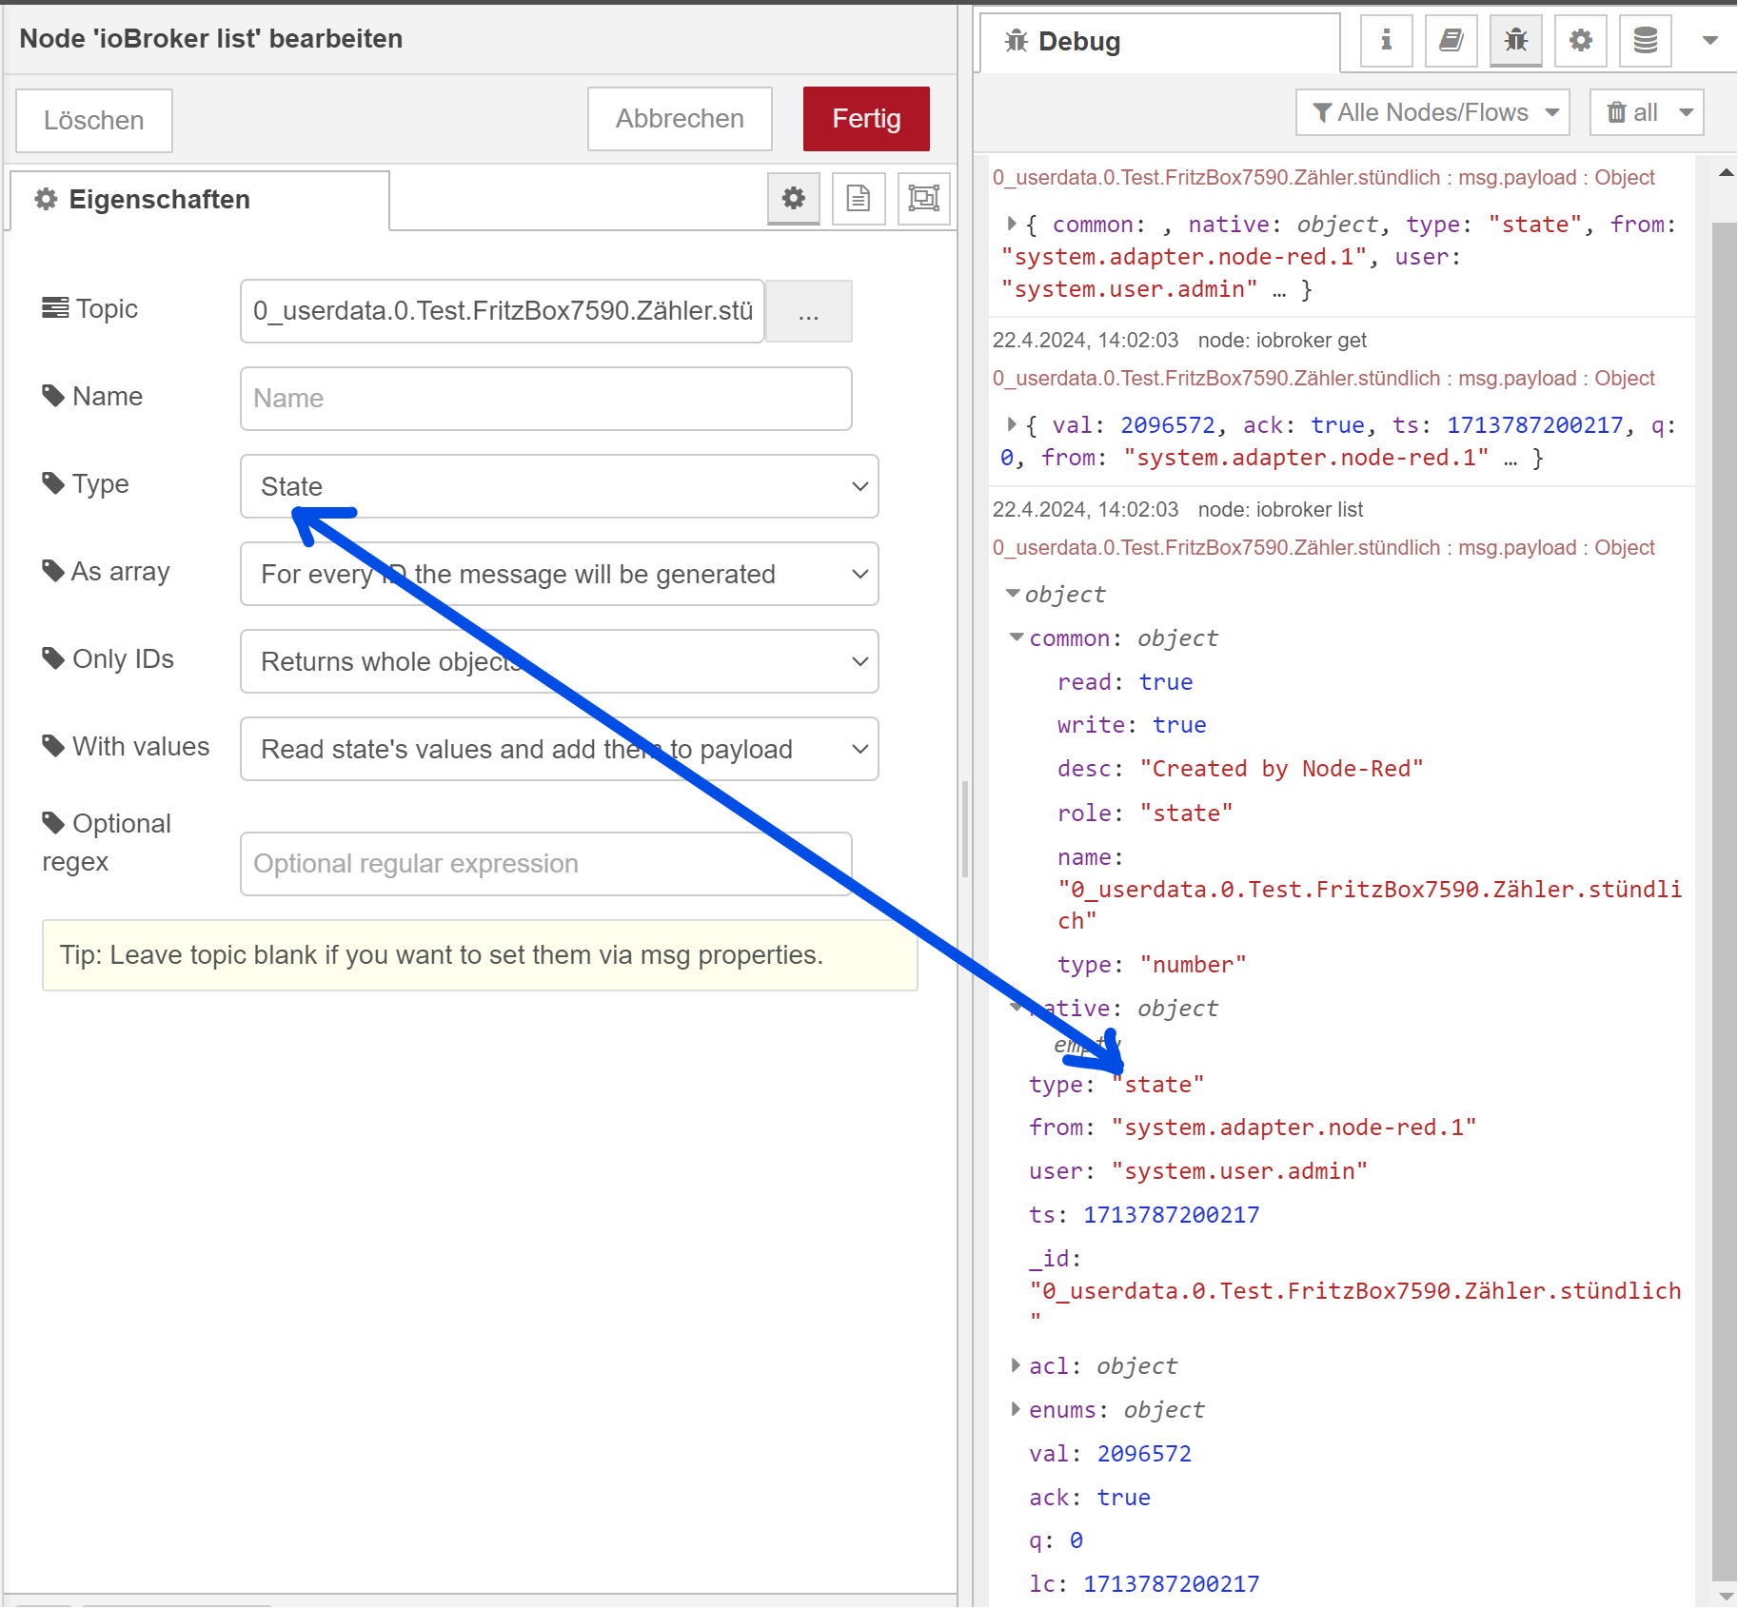
Task: Click lc: 1713787200217 entry
Action: coord(1144,1584)
